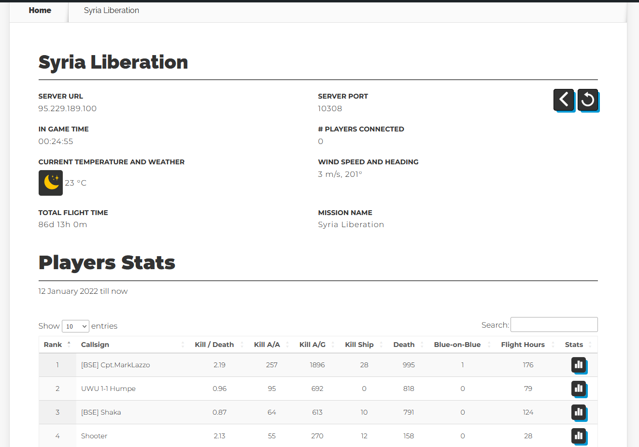The image size is (639, 447).
Task: Click Death value 995
Action: point(409,365)
